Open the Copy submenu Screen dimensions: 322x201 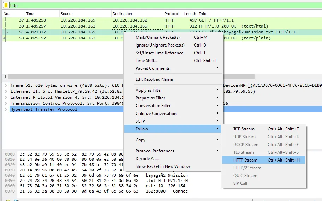(x=173, y=140)
